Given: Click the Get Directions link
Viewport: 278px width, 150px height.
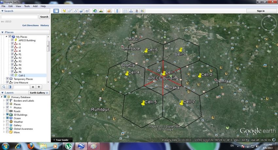Looking at the screenshot, I should [30, 25].
